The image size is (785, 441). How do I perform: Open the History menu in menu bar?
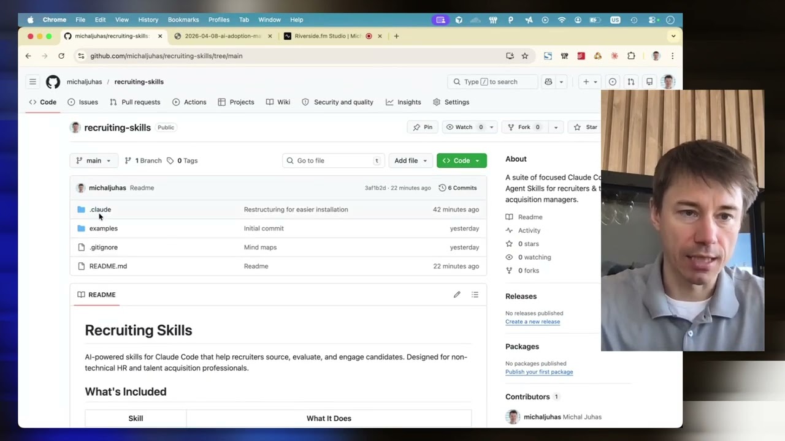(148, 20)
